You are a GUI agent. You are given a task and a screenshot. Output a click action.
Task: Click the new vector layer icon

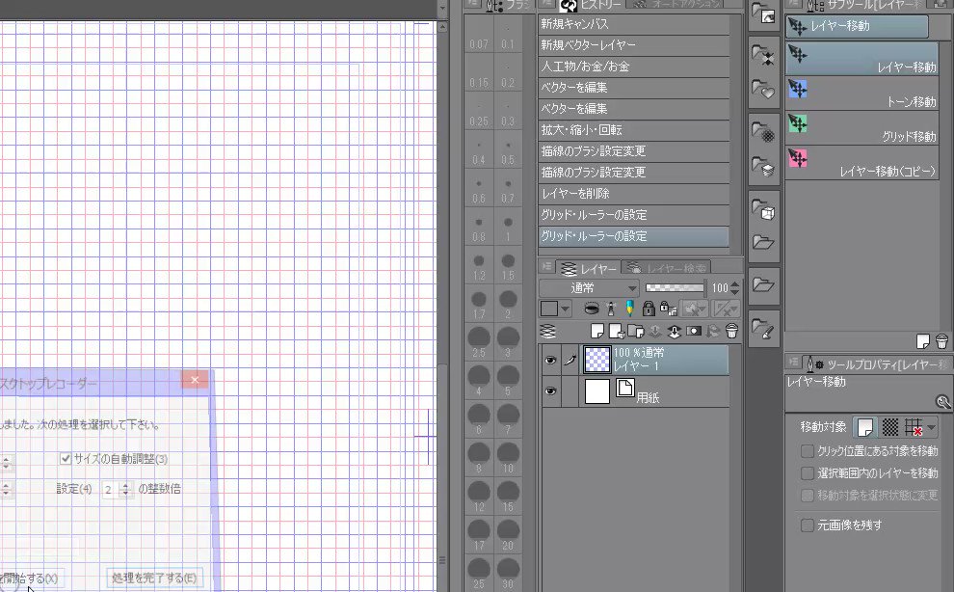[x=617, y=331]
